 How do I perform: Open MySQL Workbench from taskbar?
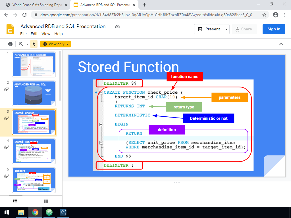tap(63, 212)
